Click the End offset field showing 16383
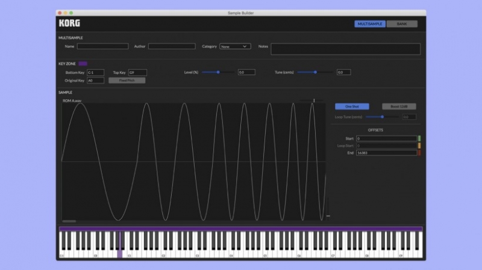Screen dimensions: 482x270 click(386, 153)
